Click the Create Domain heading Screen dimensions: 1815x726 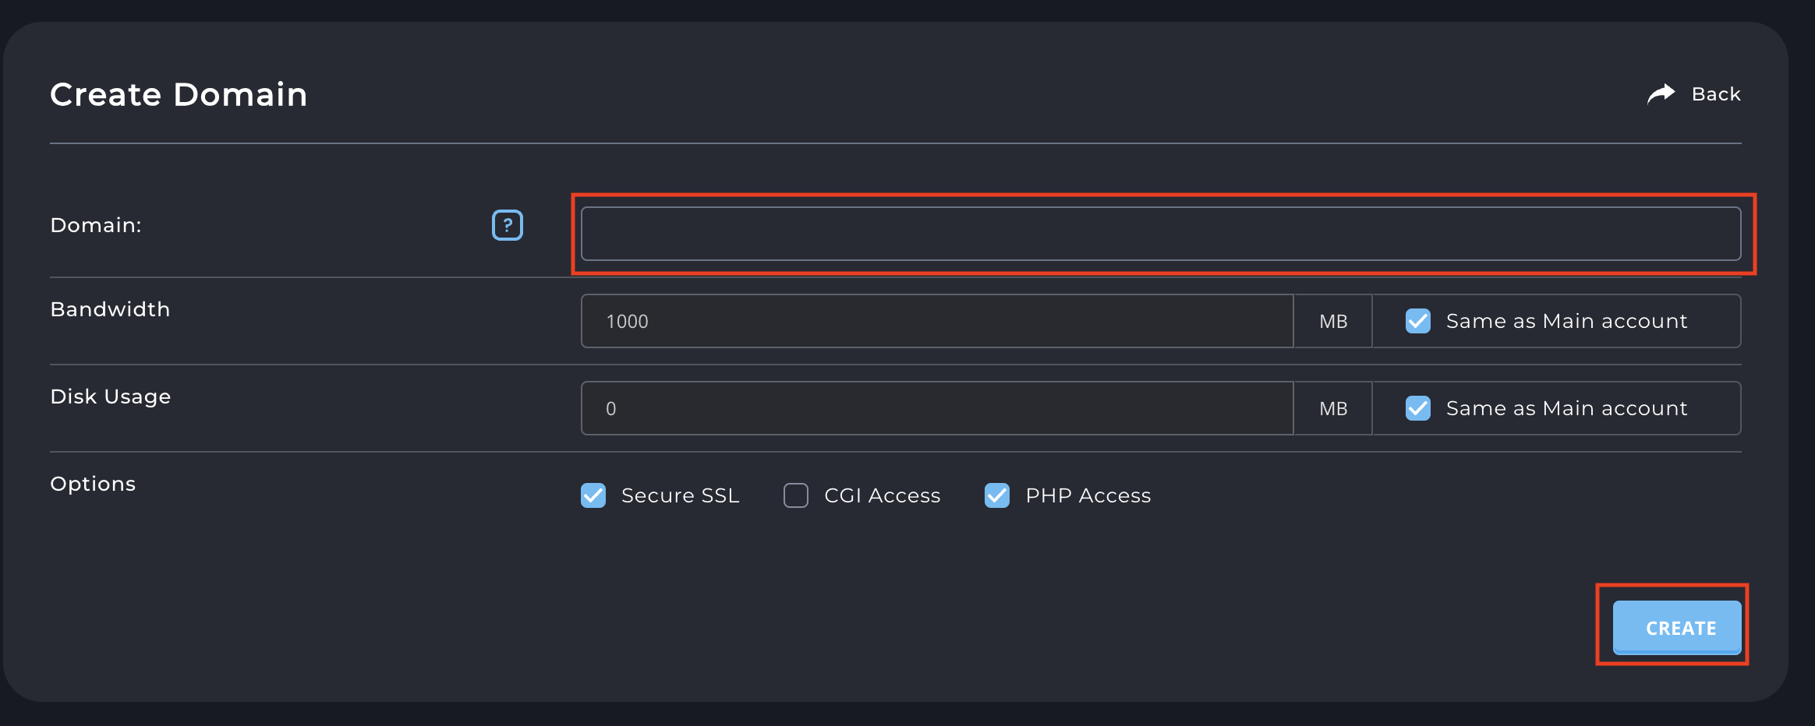[179, 94]
